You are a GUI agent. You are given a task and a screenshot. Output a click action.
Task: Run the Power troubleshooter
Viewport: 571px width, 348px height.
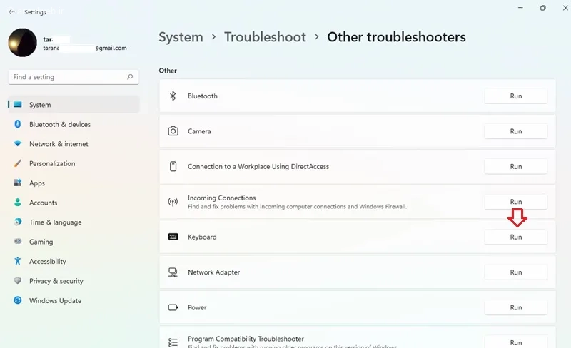coord(515,307)
